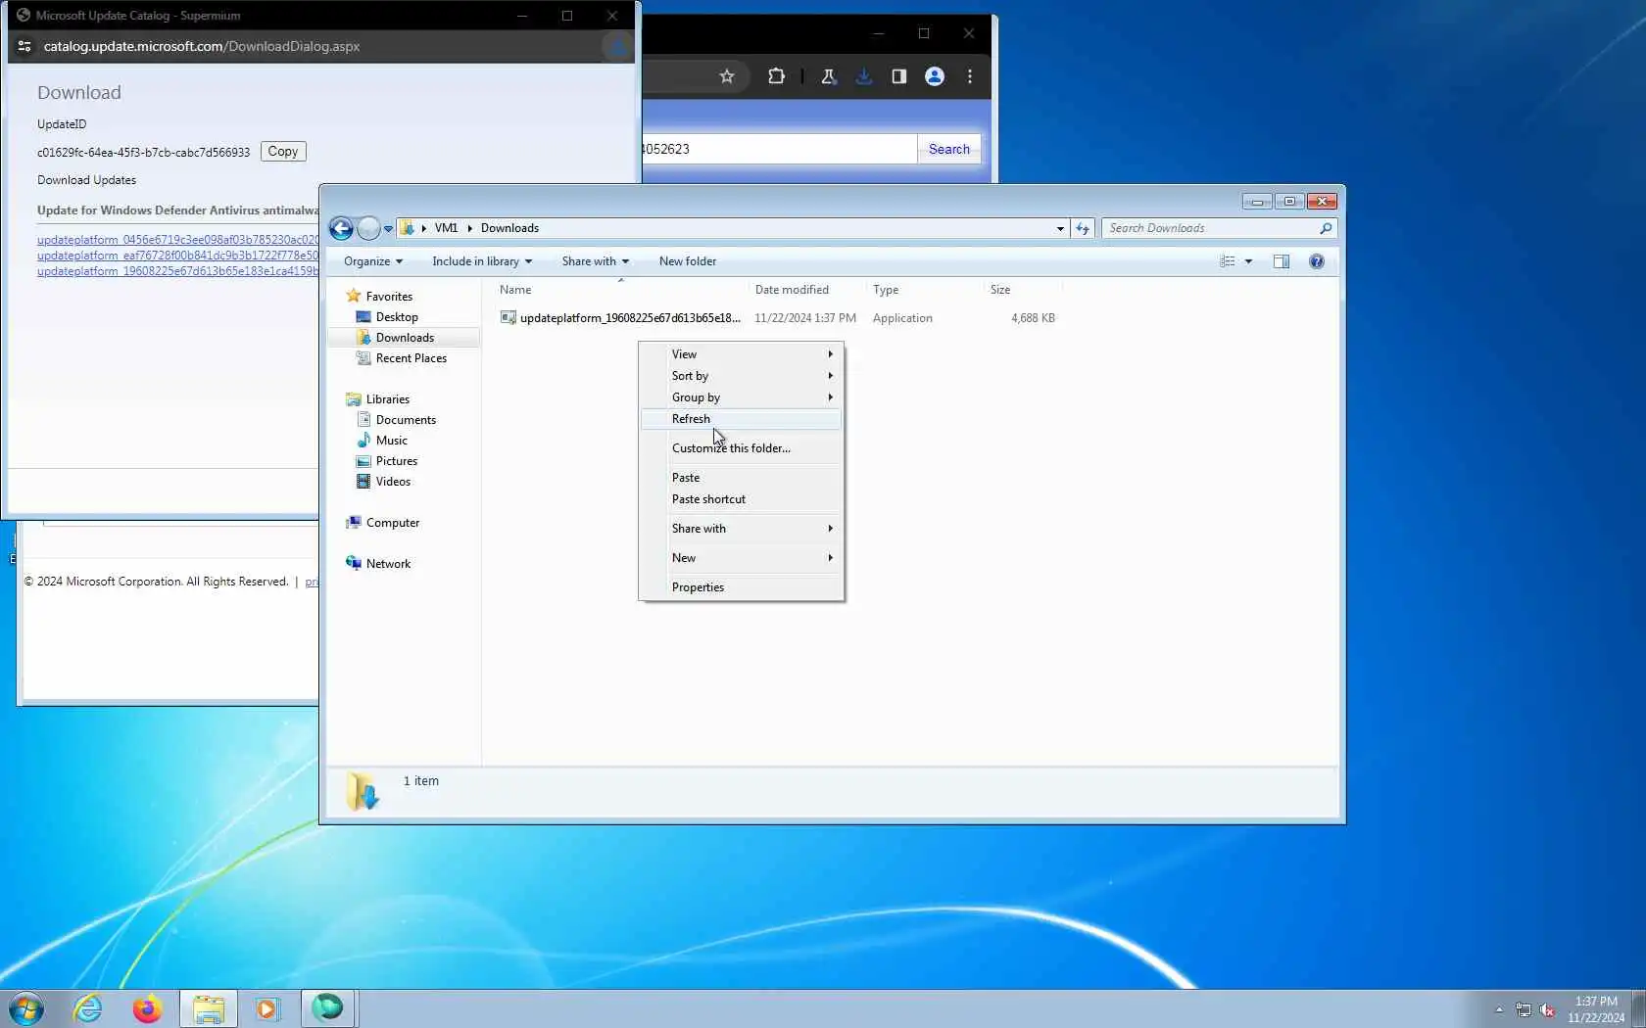The image size is (1646, 1028).
Task: Open the browser profile avatar
Action: tap(935, 76)
